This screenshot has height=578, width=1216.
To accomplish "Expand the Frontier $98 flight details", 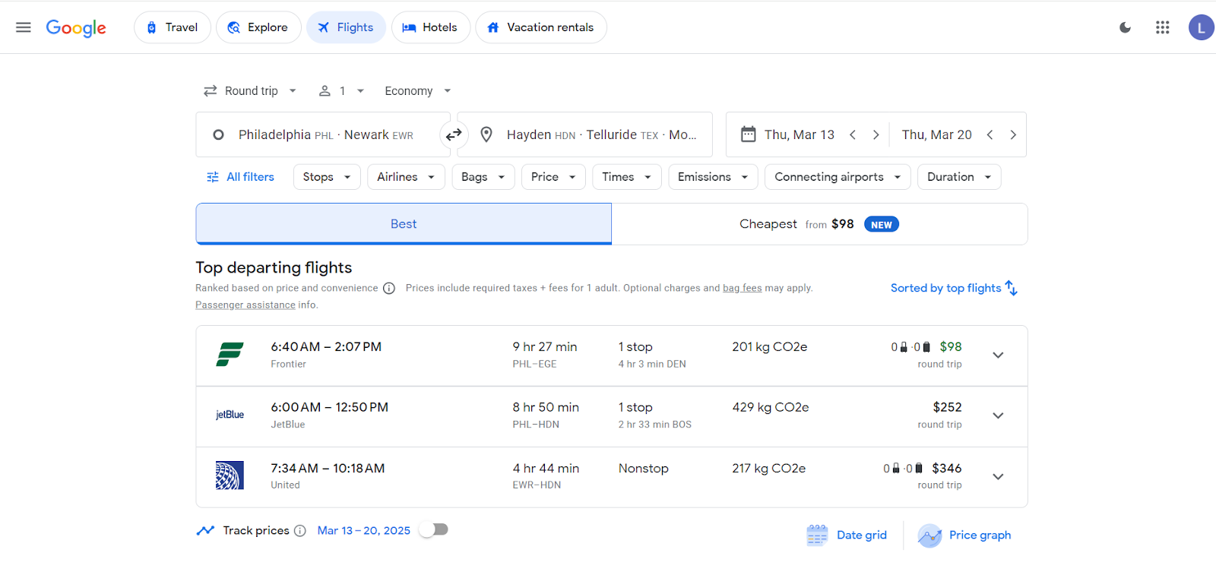I will [x=999, y=355].
